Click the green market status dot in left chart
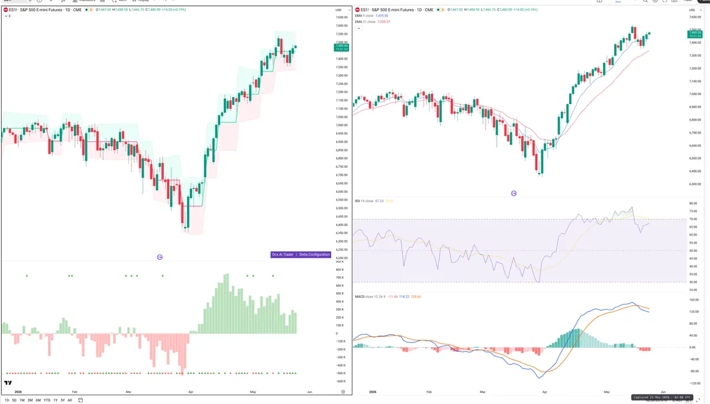This screenshot has height=404, width=710. 86,10
